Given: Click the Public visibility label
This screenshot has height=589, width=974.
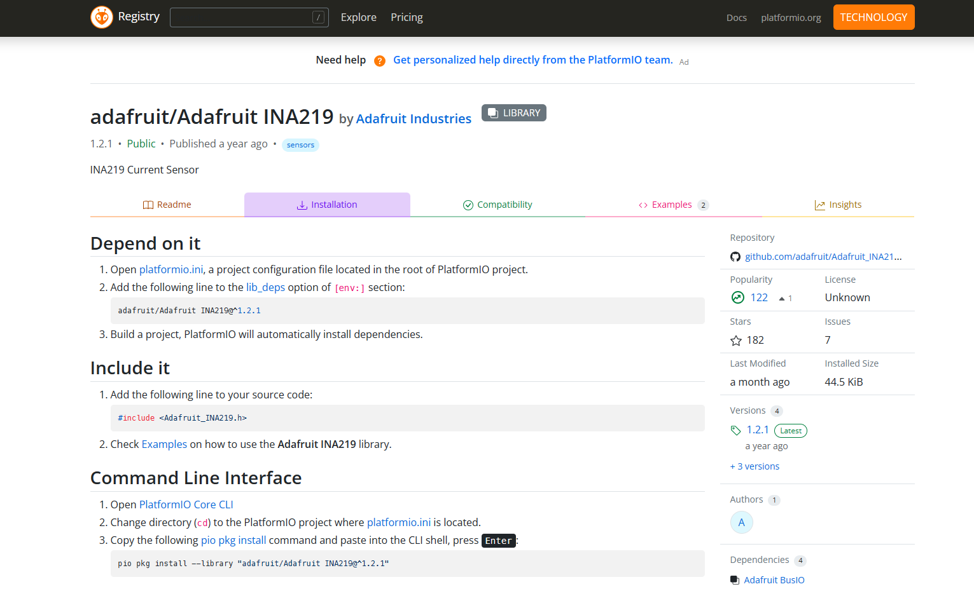Looking at the screenshot, I should tap(141, 144).
